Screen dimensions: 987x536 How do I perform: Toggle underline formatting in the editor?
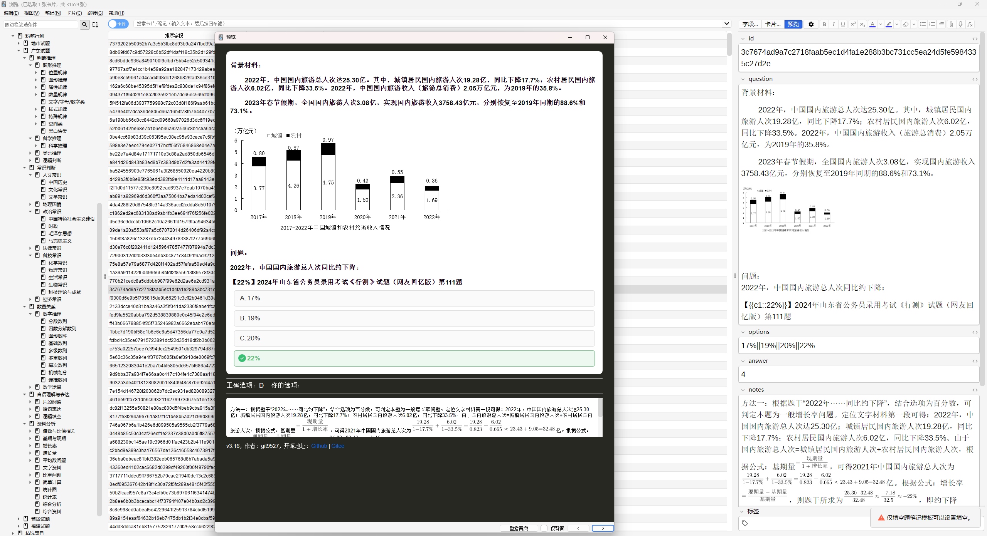click(843, 24)
